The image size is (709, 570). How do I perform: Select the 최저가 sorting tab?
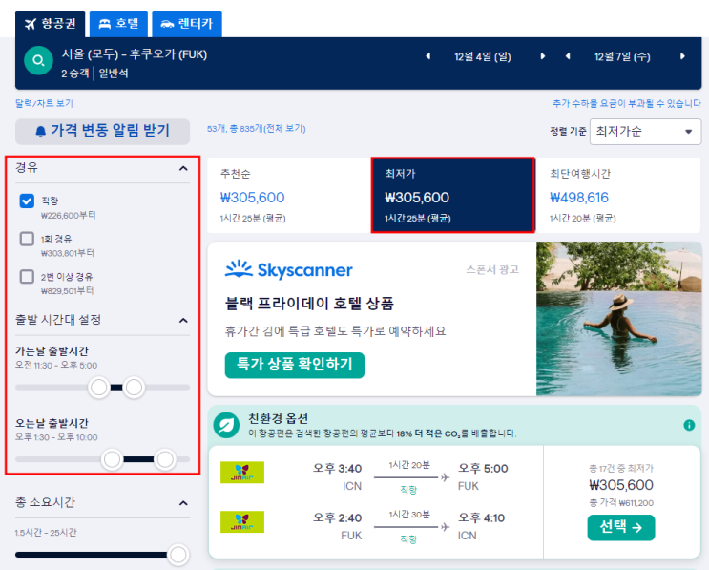(x=453, y=196)
